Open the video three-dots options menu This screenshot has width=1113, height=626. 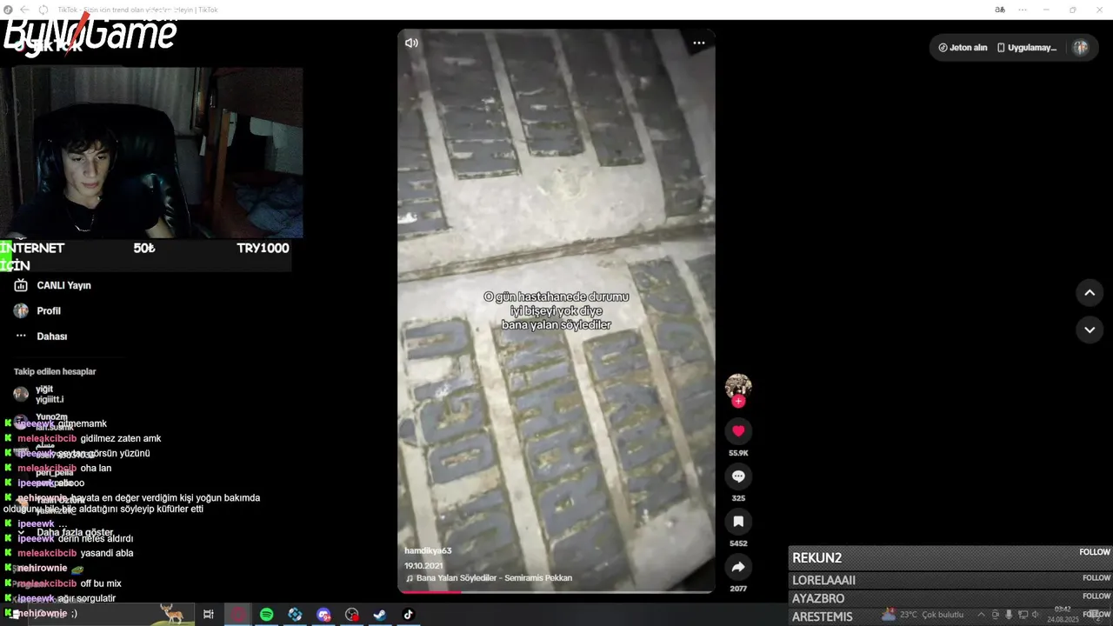point(699,43)
